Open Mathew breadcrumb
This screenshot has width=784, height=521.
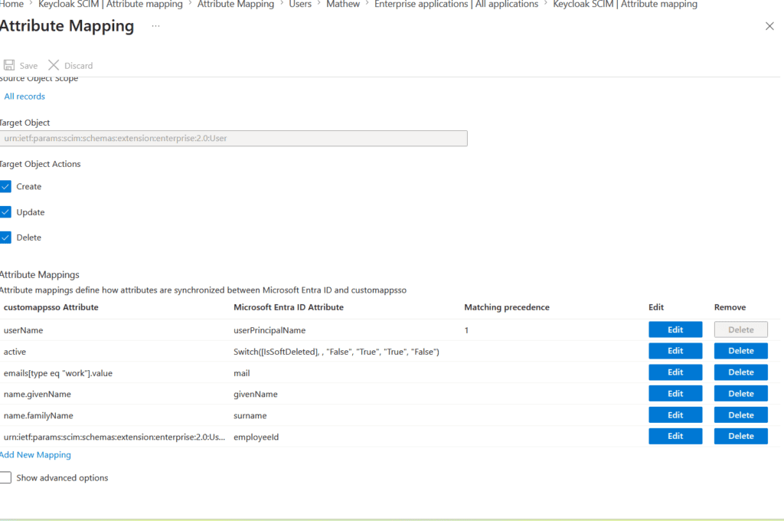click(343, 4)
